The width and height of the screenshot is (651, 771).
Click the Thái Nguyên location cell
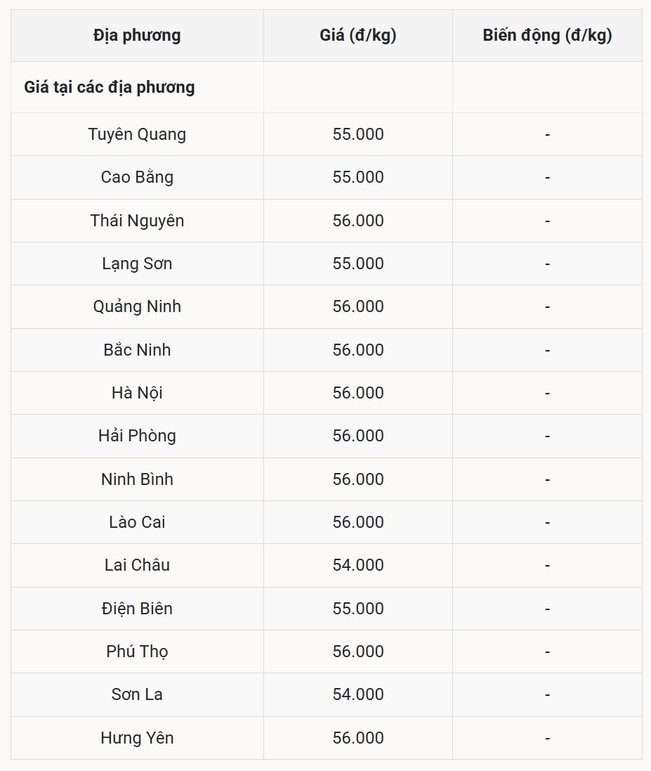pos(137,221)
